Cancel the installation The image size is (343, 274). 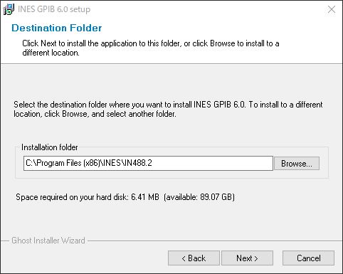(308, 258)
